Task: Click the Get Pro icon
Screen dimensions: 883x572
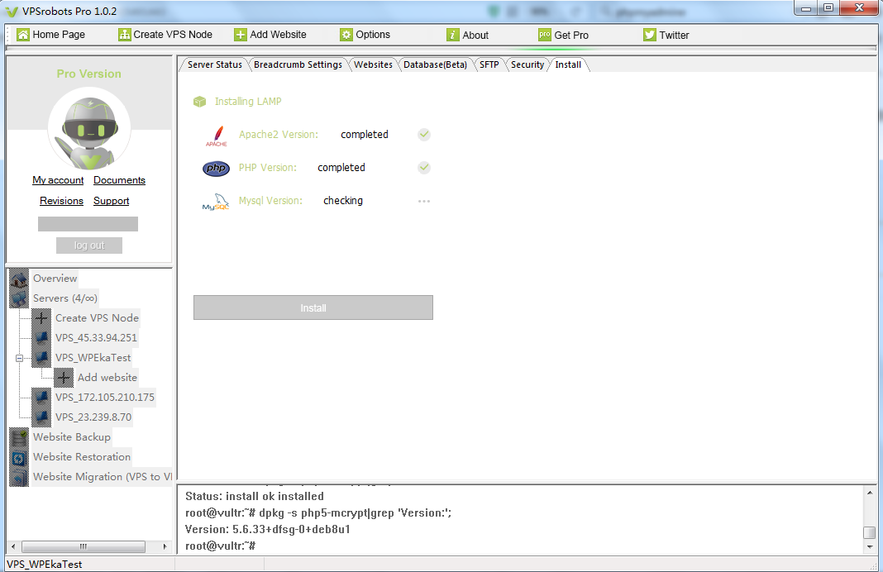Action: point(545,35)
